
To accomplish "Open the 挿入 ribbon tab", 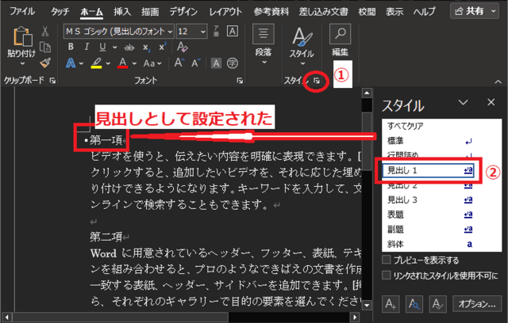I will (x=122, y=10).
